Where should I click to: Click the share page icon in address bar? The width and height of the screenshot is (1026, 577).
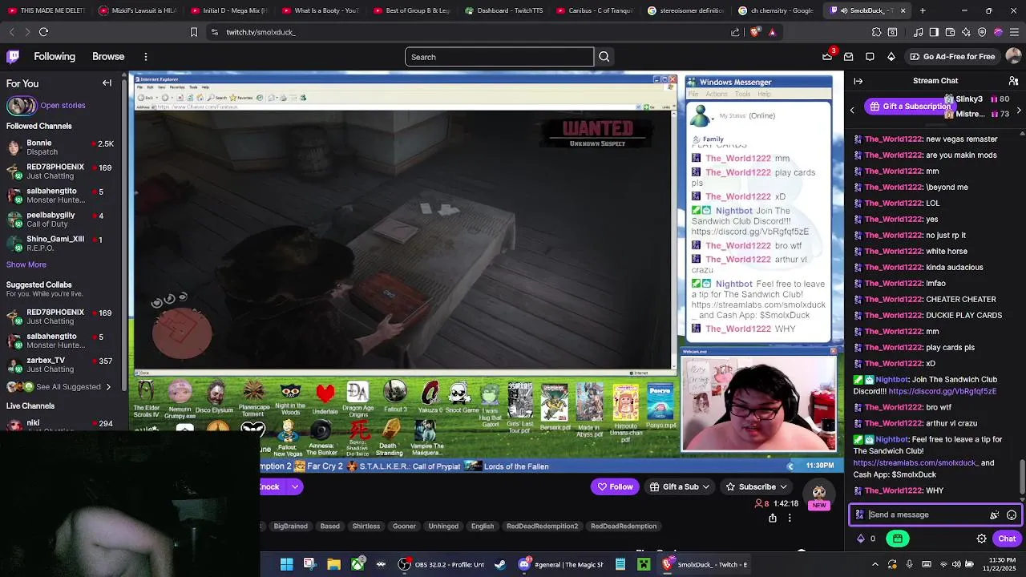point(736,32)
